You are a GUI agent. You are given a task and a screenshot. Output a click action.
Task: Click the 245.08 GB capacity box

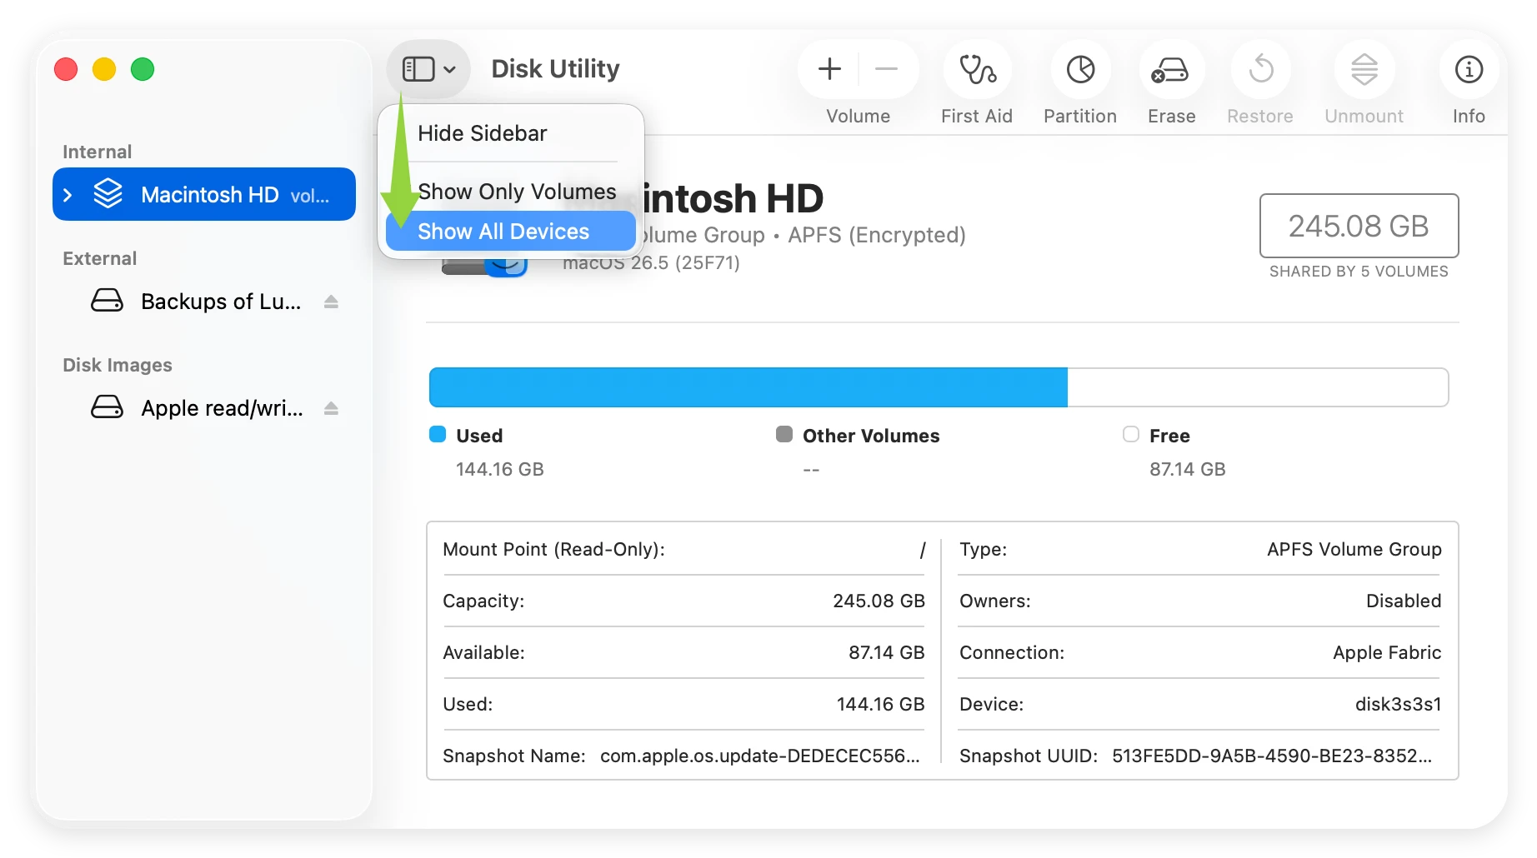(1359, 226)
